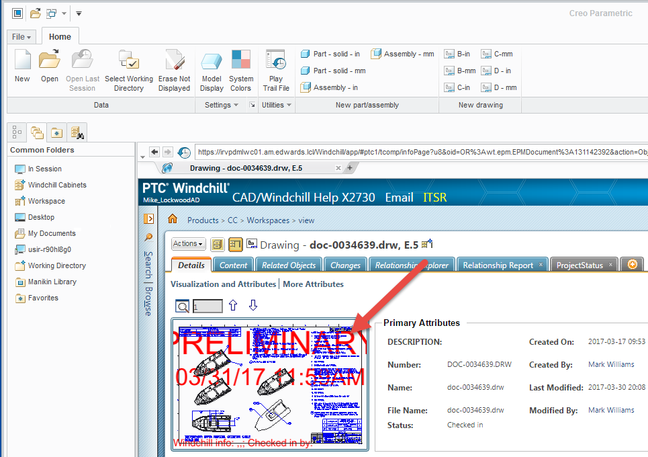Click the More Attributes link
The height and width of the screenshot is (457, 648).
pos(313,284)
